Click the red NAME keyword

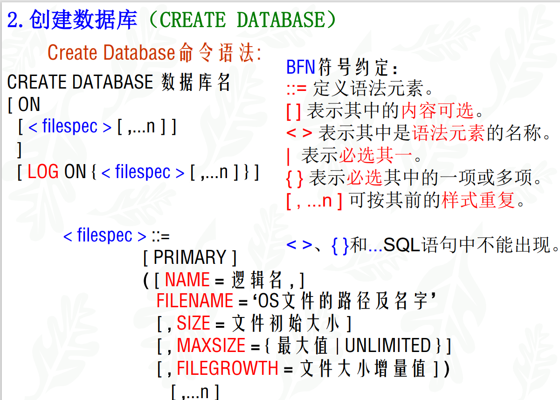tap(187, 280)
